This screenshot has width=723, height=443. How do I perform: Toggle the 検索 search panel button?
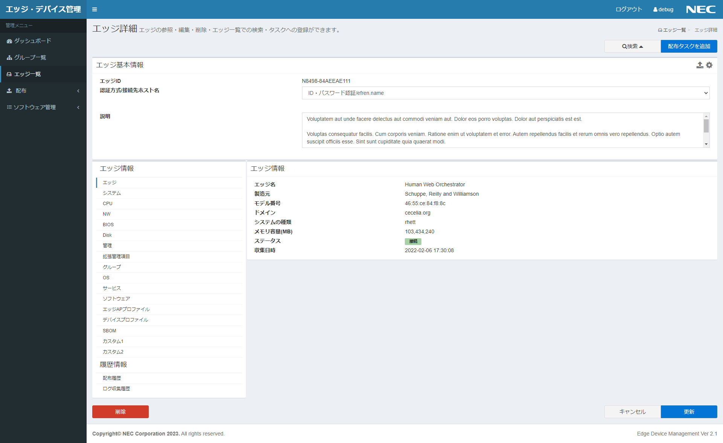point(632,46)
